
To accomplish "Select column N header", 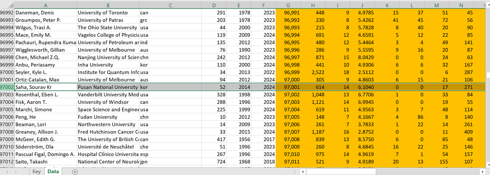I will tap(462, 5).
